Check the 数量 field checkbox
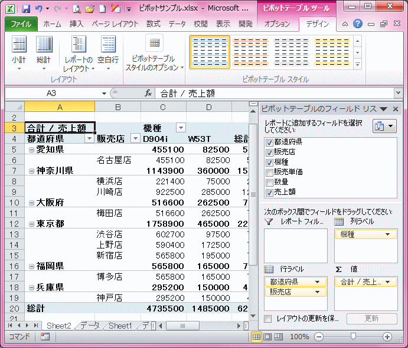This screenshot has width=408, height=348. pos(269,182)
